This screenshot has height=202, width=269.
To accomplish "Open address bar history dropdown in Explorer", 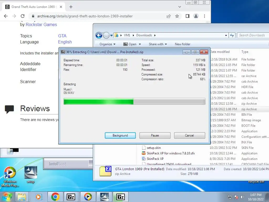I will point(226,36).
